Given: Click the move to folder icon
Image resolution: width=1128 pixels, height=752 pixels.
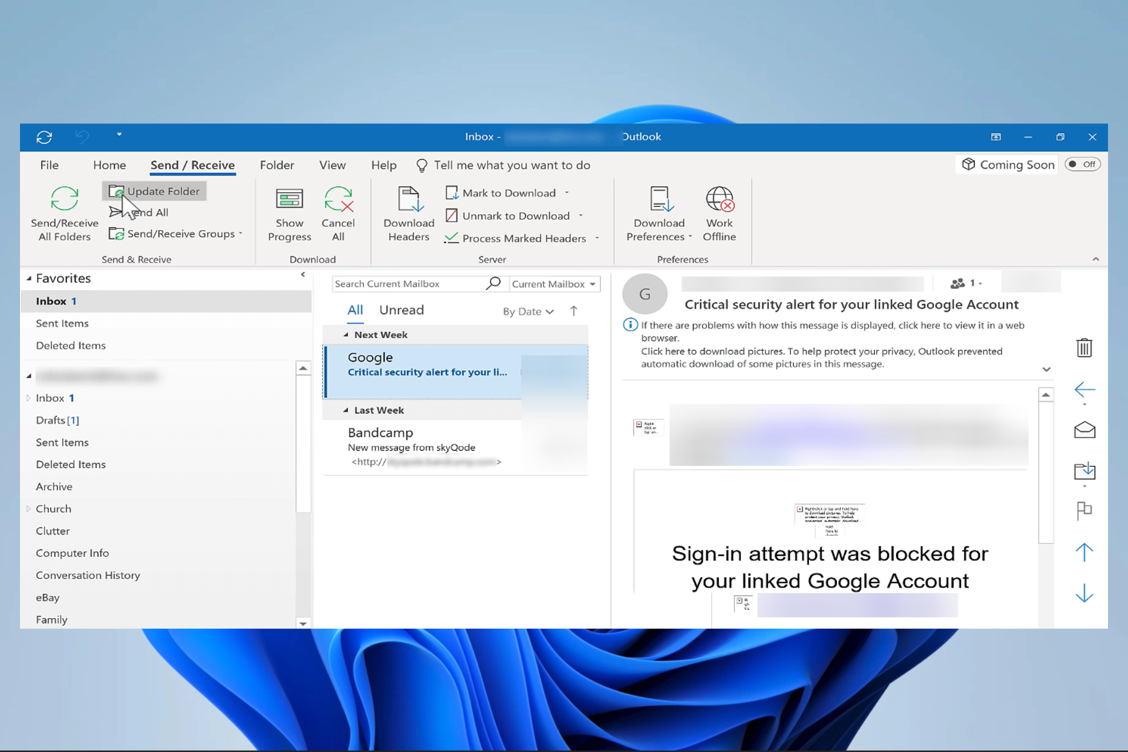Looking at the screenshot, I should 1085,470.
